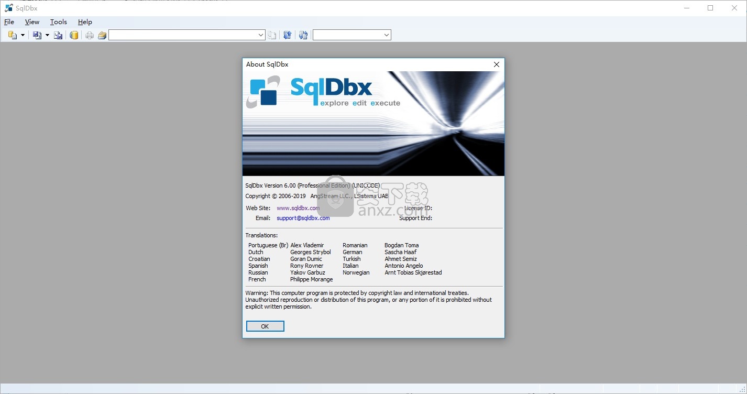Click the 'Norwegian' language entry

coord(356,272)
